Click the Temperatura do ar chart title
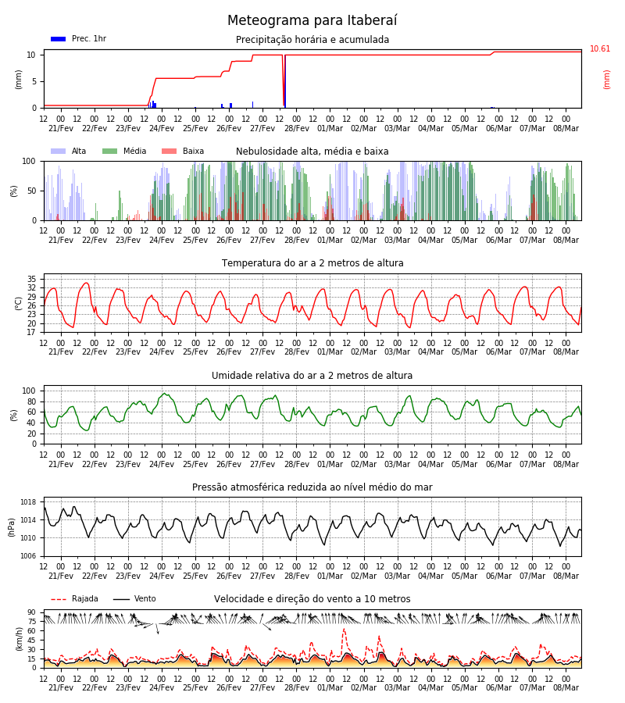625x703 pixels. [312, 263]
